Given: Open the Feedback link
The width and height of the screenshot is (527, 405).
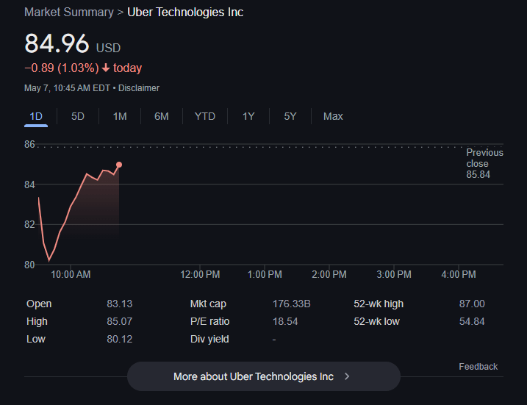Looking at the screenshot, I should click(x=478, y=367).
